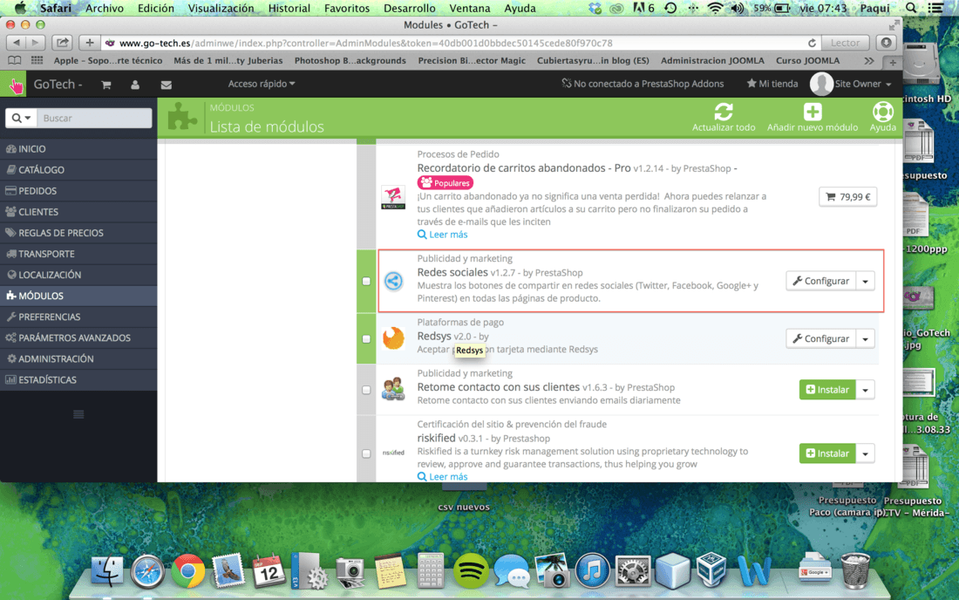Open the Site Owner dropdown menu
Image resolution: width=959 pixels, height=600 pixels.
tap(862, 84)
